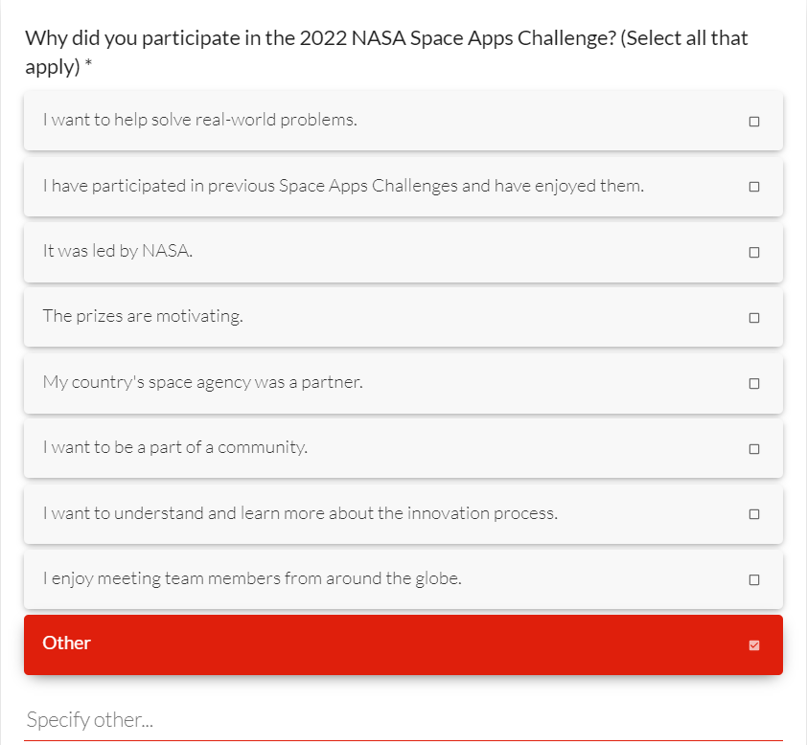Tick the 'part of a community' checkbox

point(754,449)
